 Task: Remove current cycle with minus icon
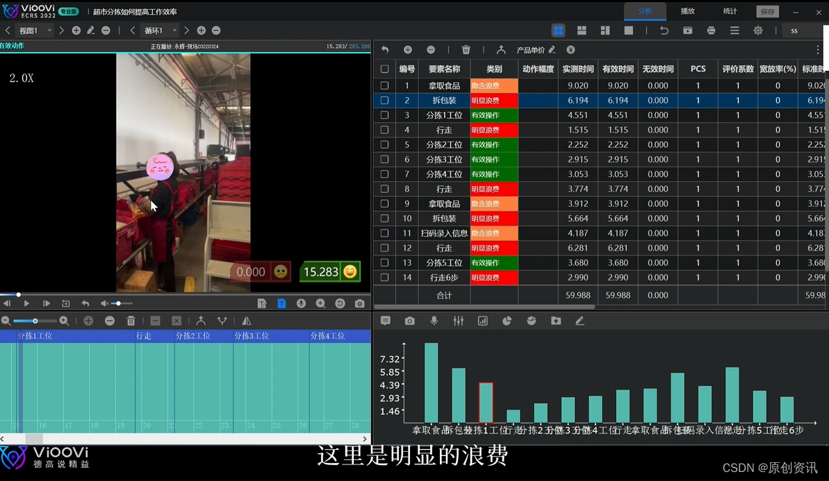pos(216,31)
